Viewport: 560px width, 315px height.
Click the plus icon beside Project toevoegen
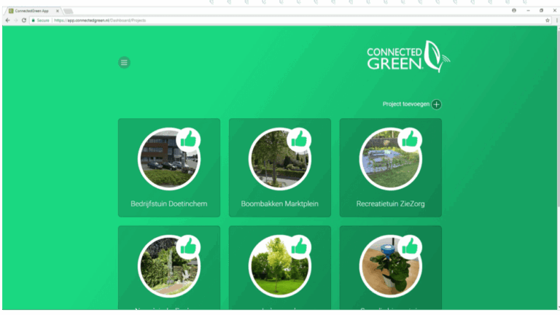click(436, 104)
